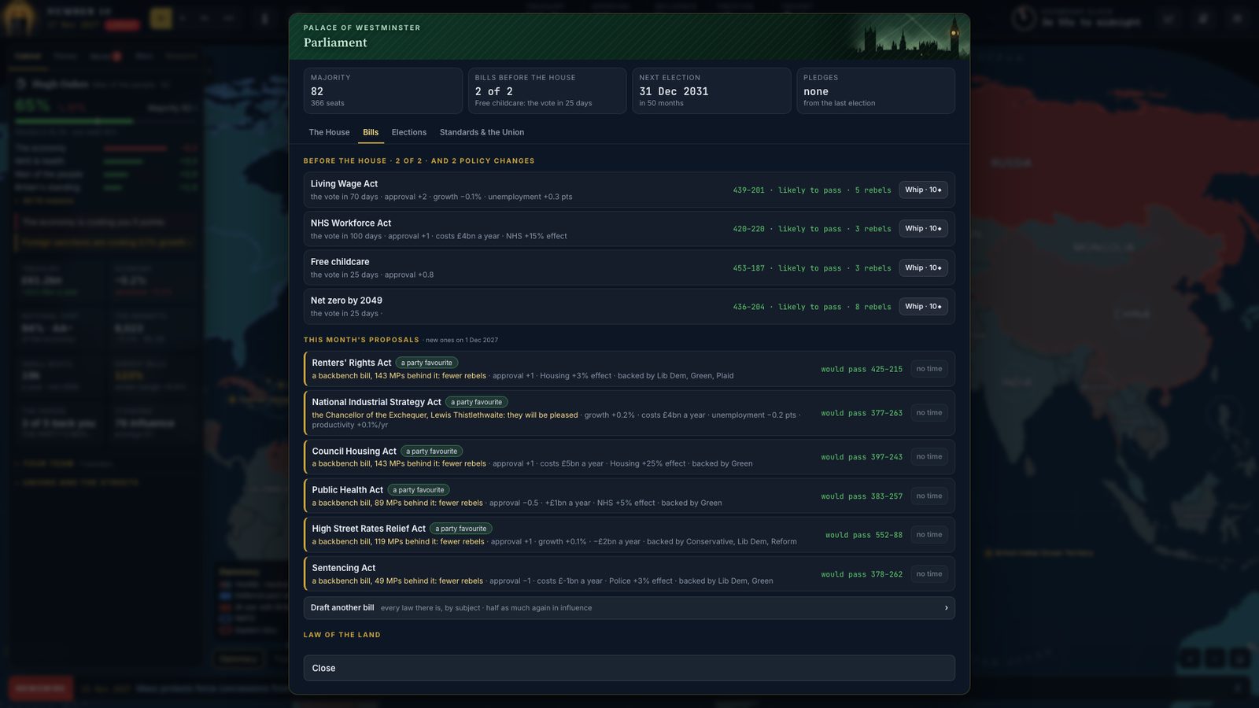This screenshot has width=1259, height=708.
Task: Click 'no time' for Public Health Act
Action: tap(929, 496)
